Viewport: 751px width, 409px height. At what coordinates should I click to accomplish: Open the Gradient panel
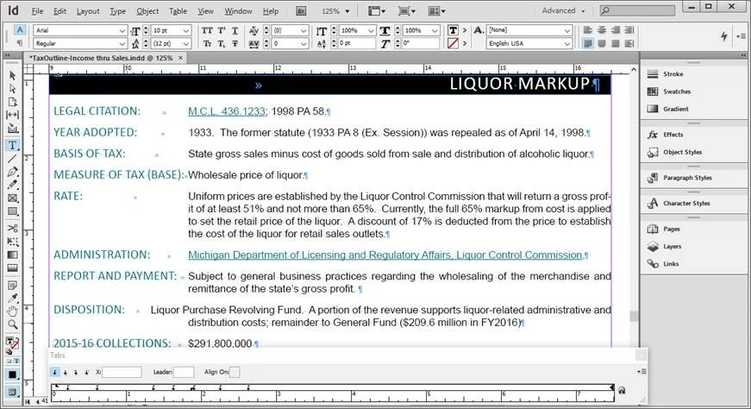click(x=675, y=109)
